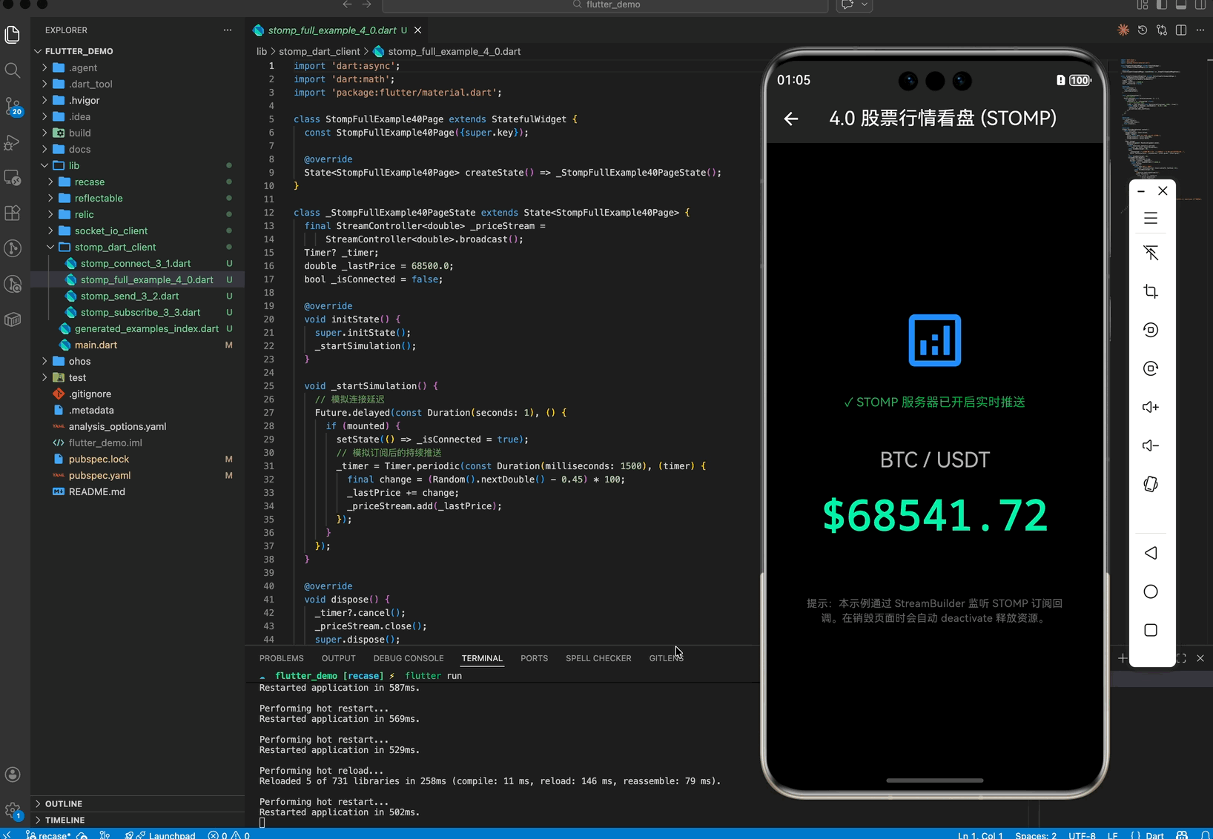1213x839 pixels.
Task: Tap the emulator circular Home button
Action: [1151, 591]
